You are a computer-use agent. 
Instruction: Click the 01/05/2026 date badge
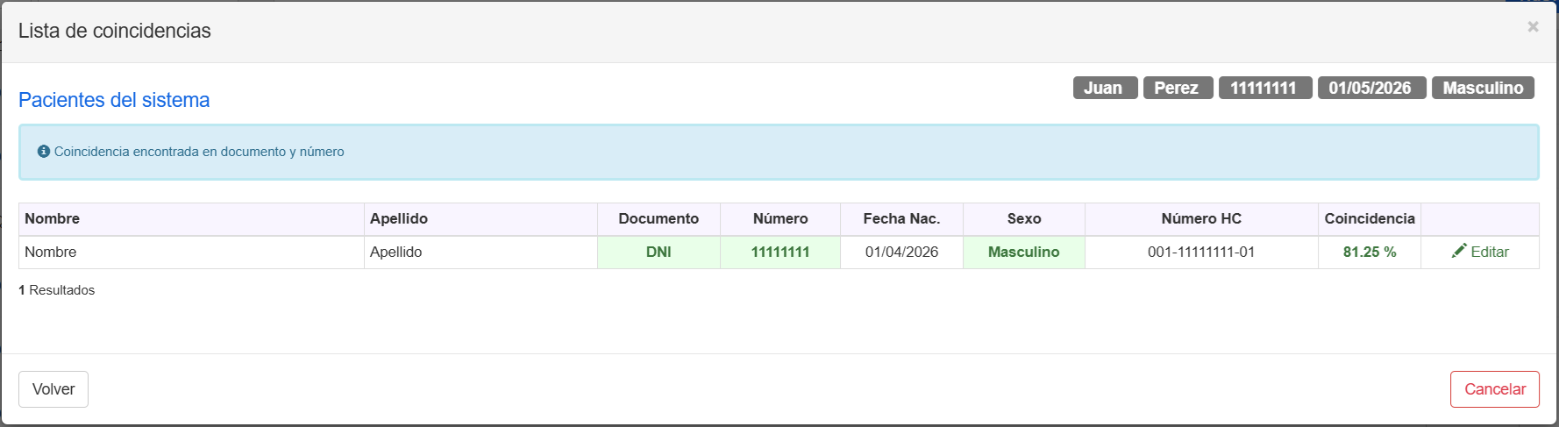coord(1371,88)
